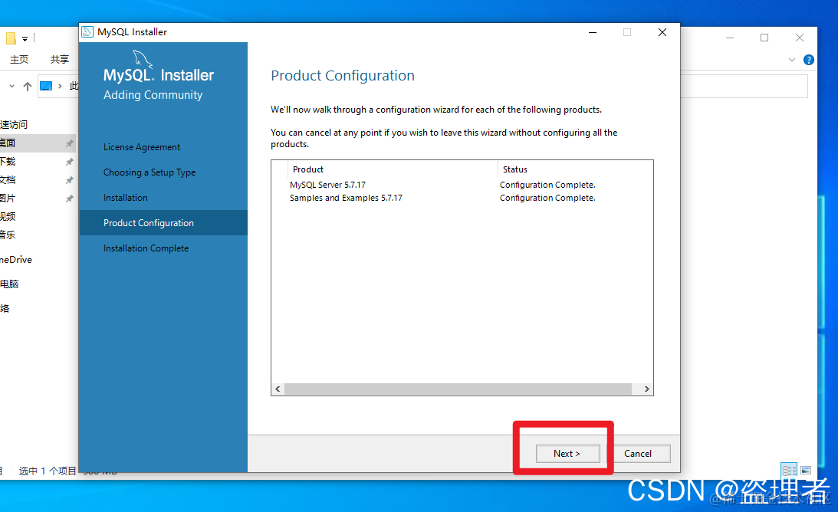Viewport: 838px width, 512px height.
Task: Click the folder icon in Explorer title bar
Action: click(x=10, y=38)
